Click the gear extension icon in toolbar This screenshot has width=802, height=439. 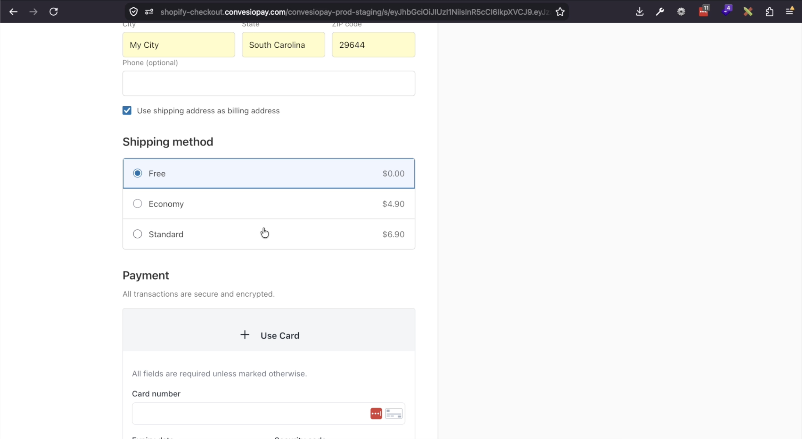point(681,12)
